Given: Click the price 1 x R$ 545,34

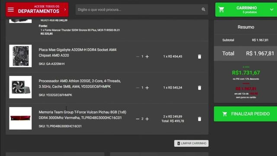Looking at the screenshot, I should coord(173,88).
